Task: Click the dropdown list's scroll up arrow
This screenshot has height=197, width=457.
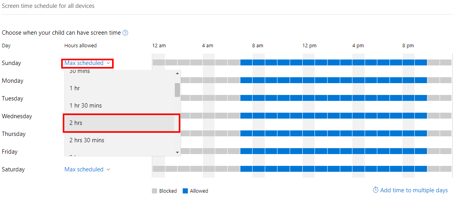Action: (x=177, y=73)
